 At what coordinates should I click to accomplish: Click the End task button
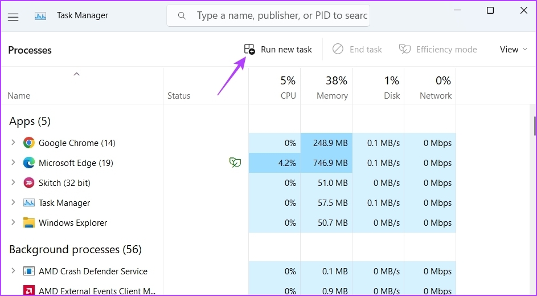pyautogui.click(x=357, y=50)
